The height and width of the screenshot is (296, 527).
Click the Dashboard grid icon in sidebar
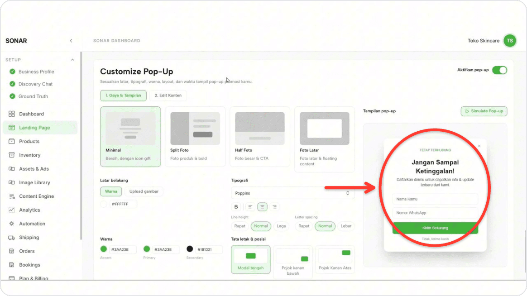[12, 114]
